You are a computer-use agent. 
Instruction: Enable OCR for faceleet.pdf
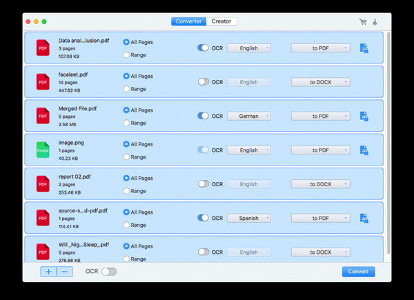tap(204, 82)
